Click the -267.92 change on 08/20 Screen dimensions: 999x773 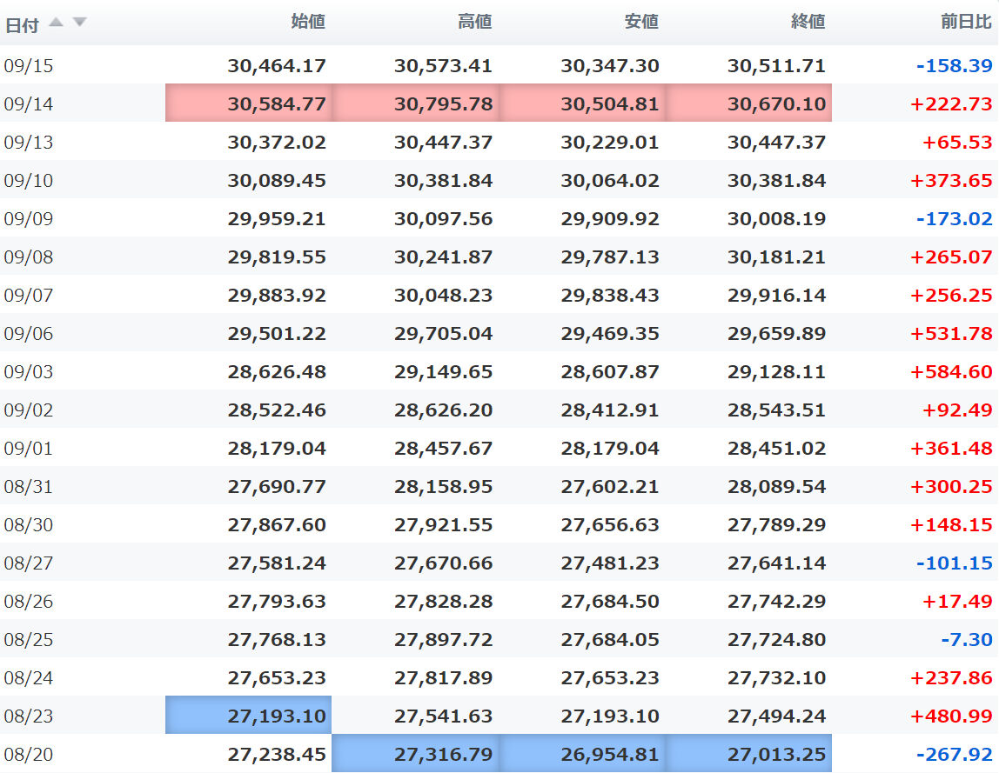tap(955, 755)
